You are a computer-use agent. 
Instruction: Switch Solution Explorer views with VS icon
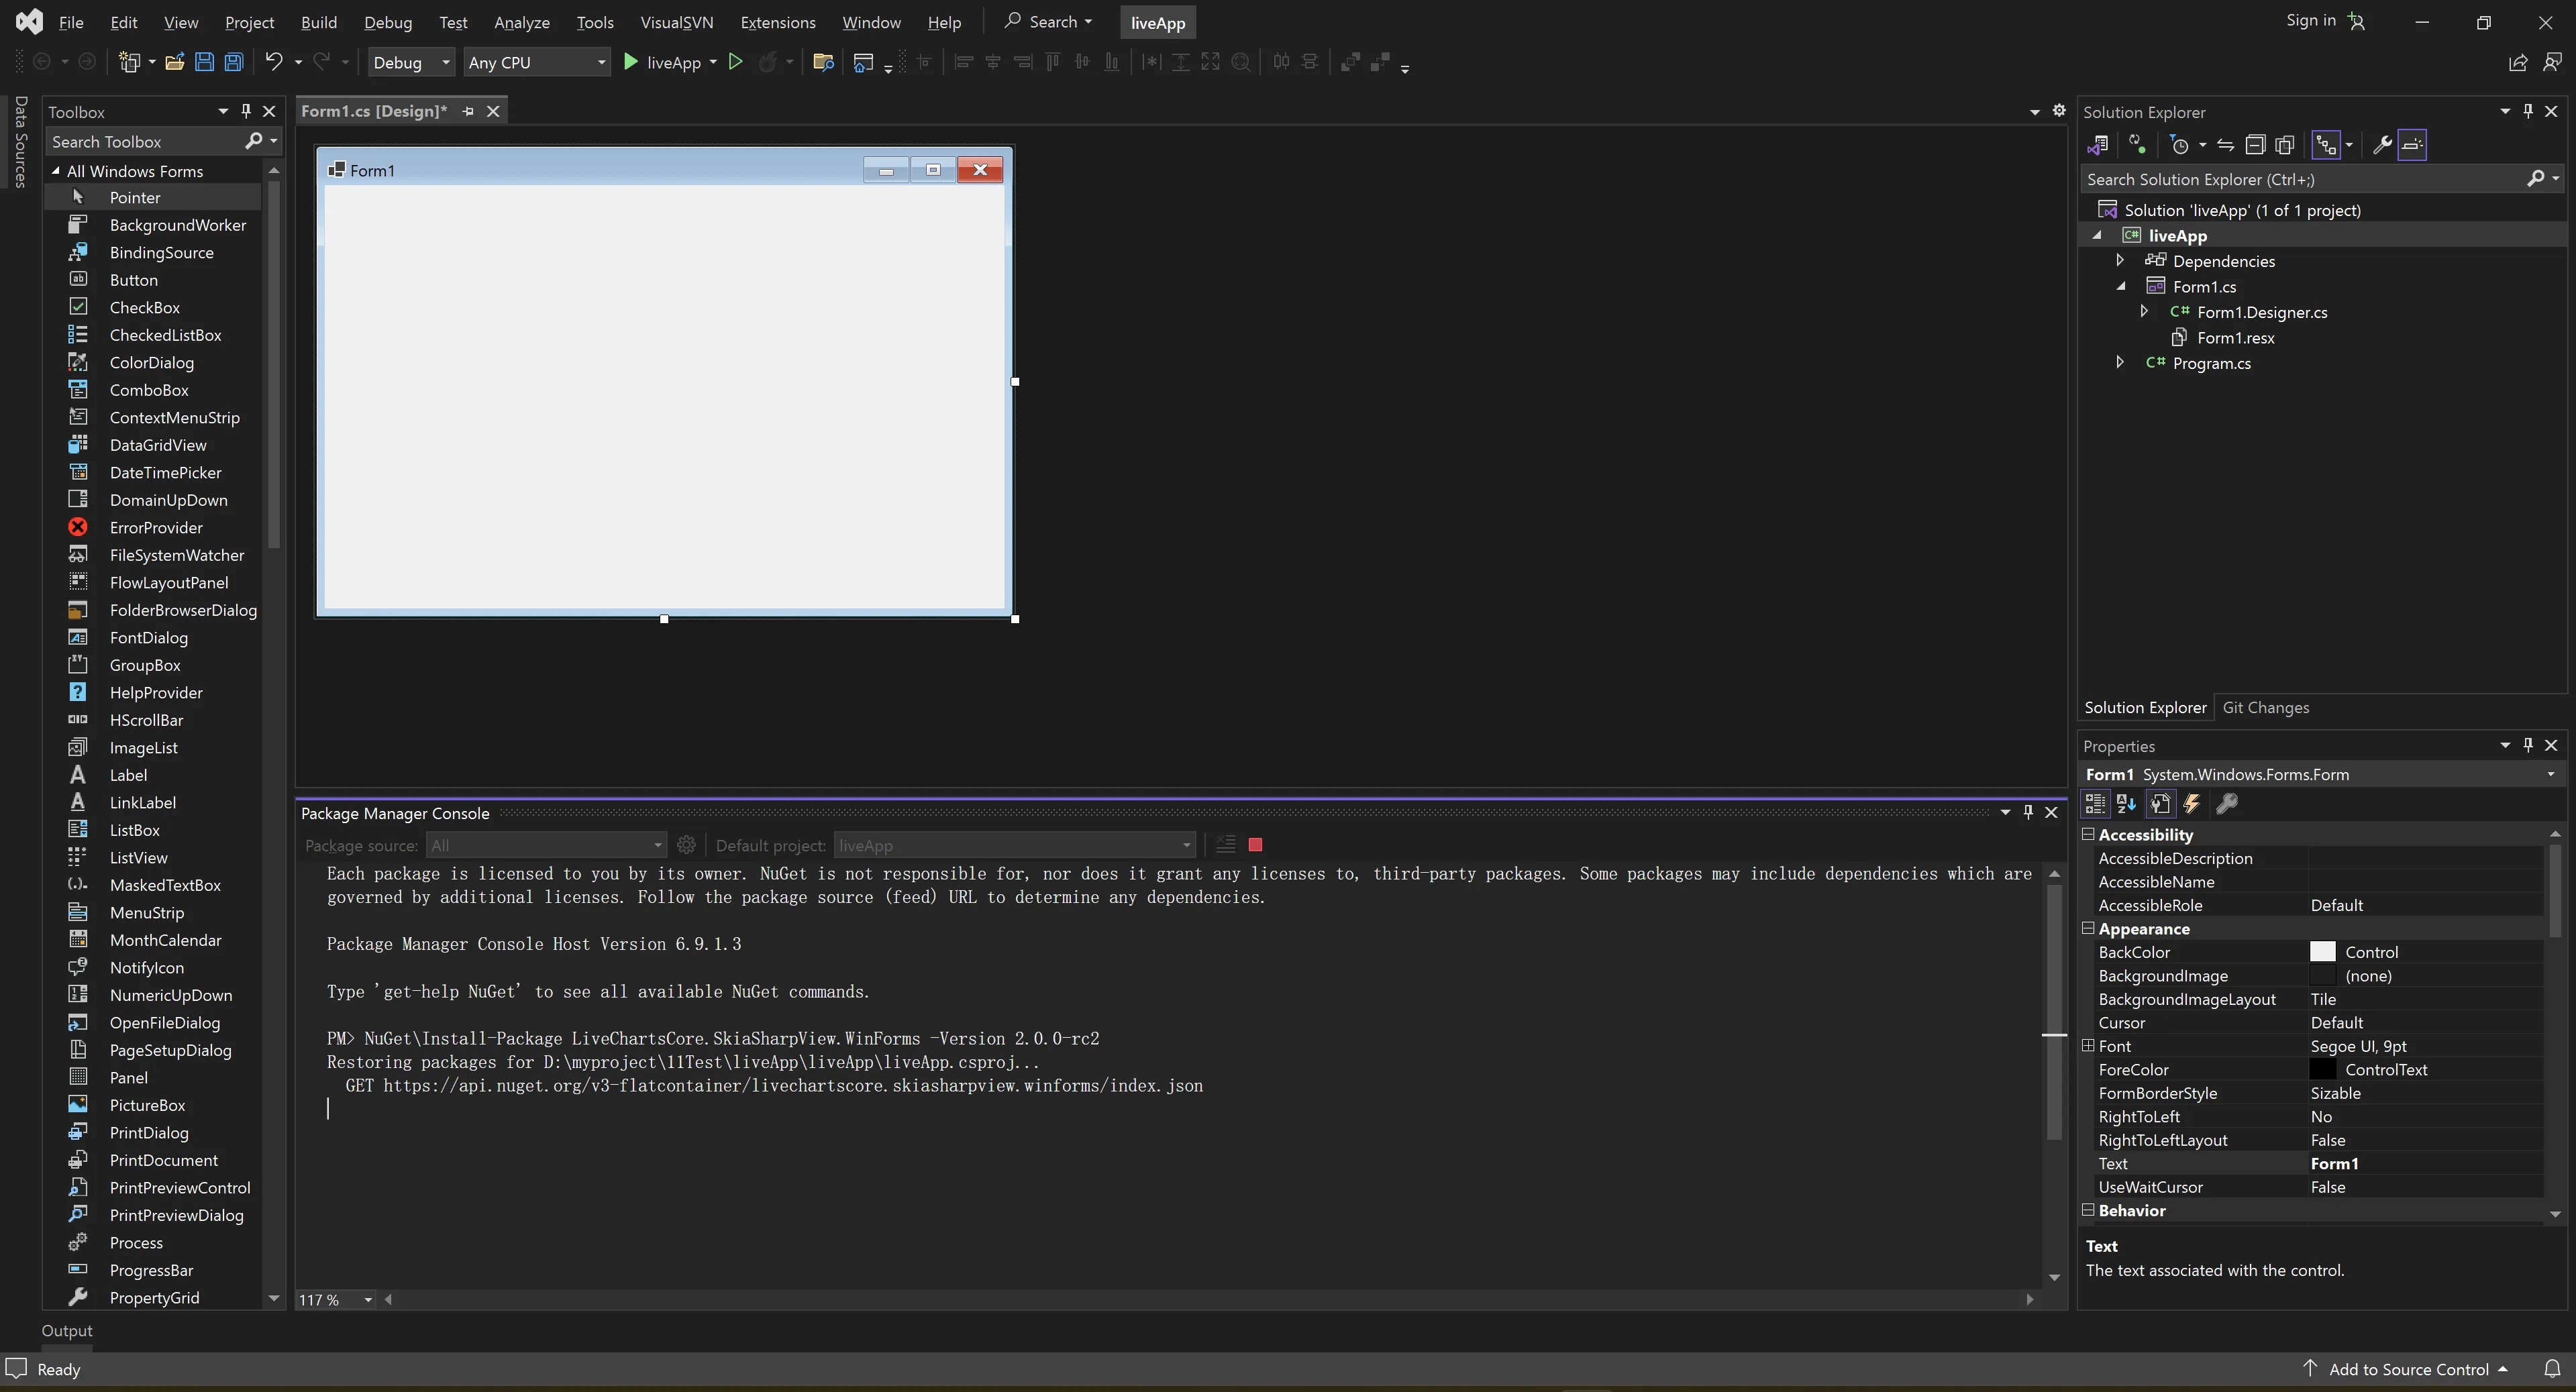pos(2098,145)
